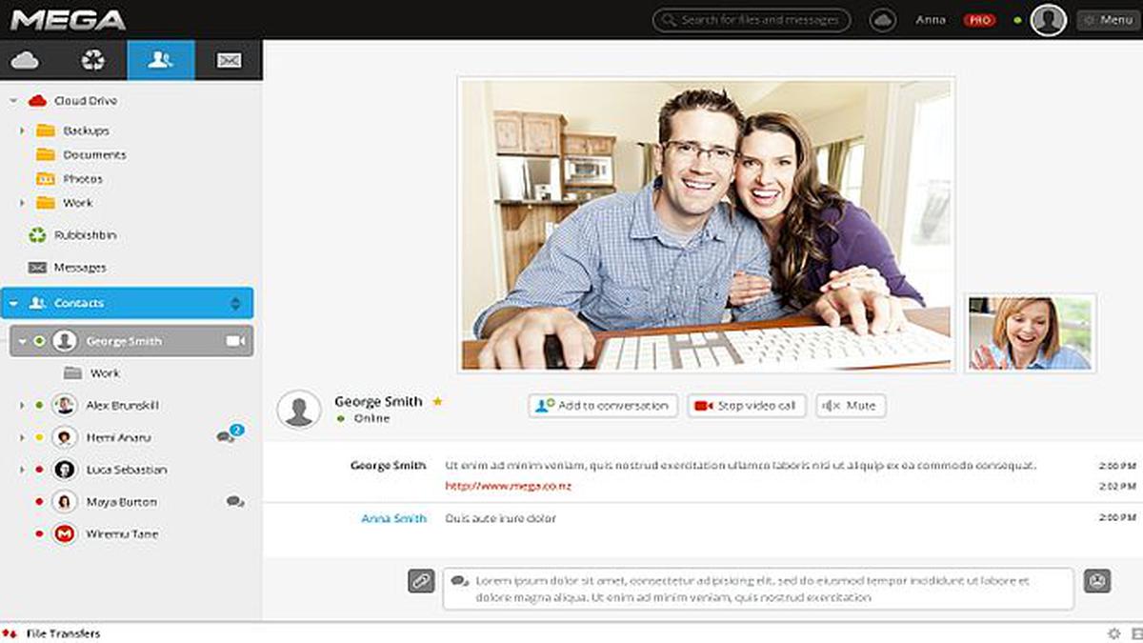This screenshot has height=643, width=1143.
Task: Open the Cloud Drive tab icon
Action: coord(26,59)
